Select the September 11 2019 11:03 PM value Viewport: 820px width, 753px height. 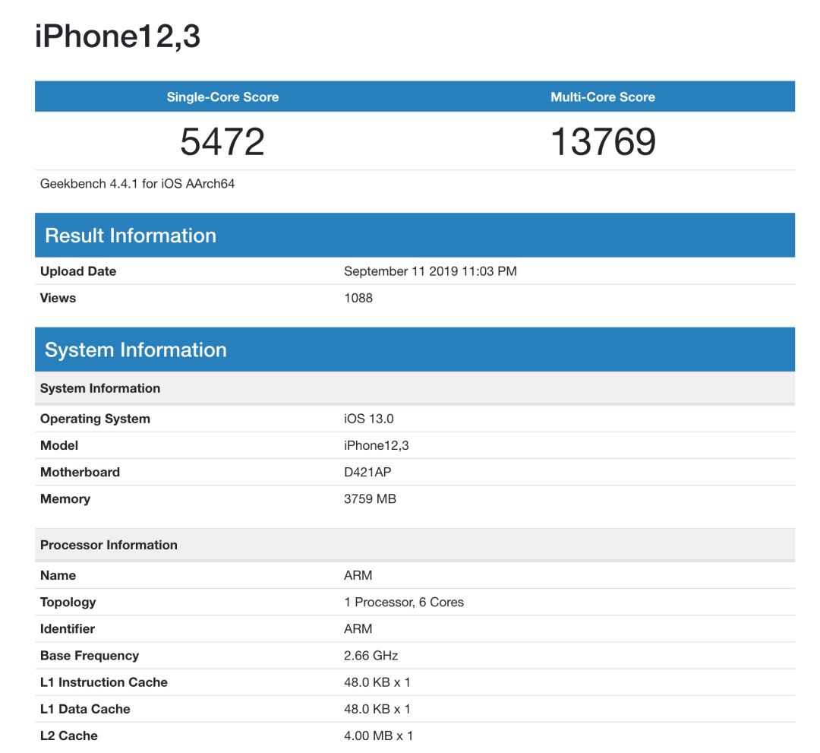pyautogui.click(x=430, y=271)
